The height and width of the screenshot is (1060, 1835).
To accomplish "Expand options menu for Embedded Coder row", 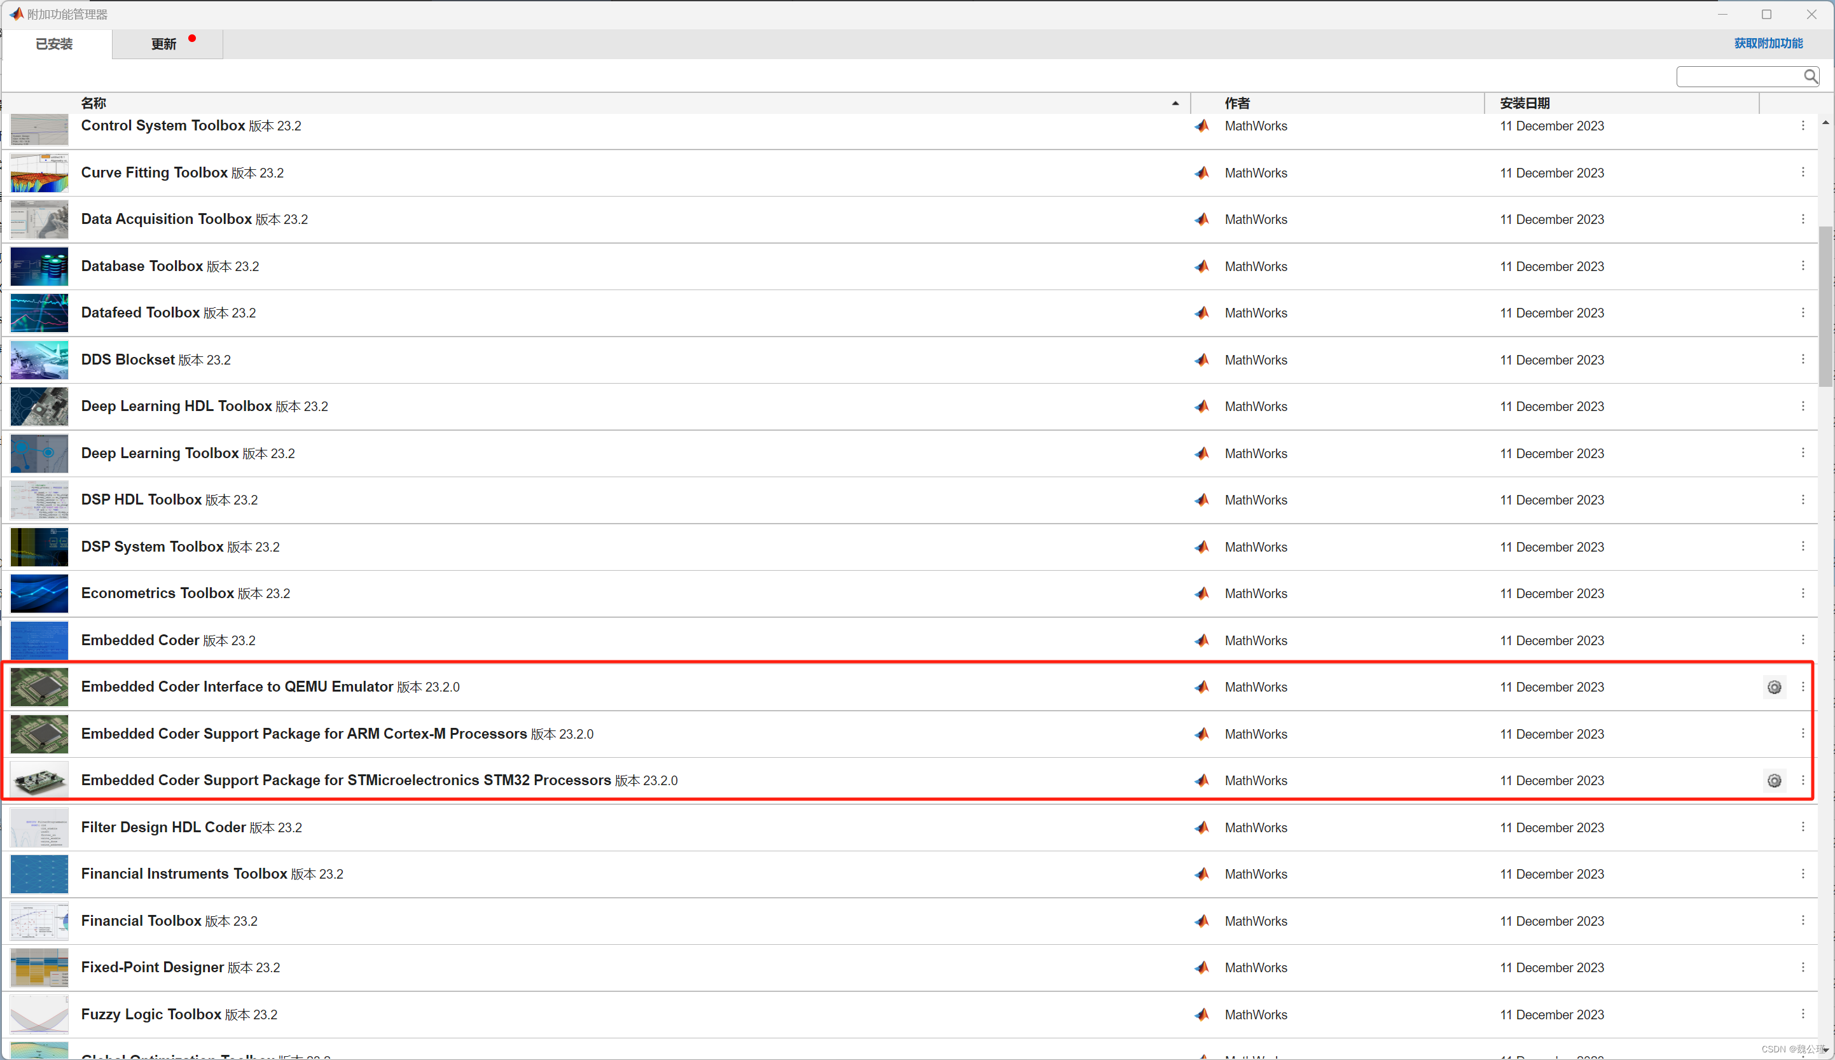I will pyautogui.click(x=1803, y=640).
